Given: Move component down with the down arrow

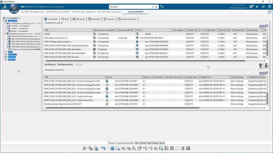Looking at the screenshot, I should (266, 65).
